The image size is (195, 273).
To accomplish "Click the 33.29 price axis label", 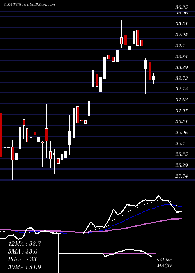I will tap(181, 67).
